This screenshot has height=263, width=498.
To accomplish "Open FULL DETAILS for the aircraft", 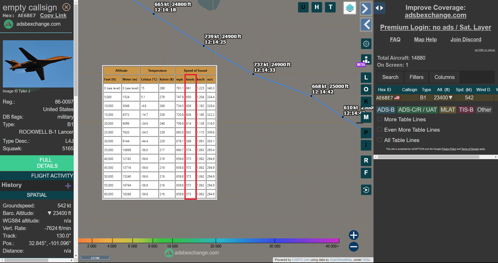I will point(37,163).
